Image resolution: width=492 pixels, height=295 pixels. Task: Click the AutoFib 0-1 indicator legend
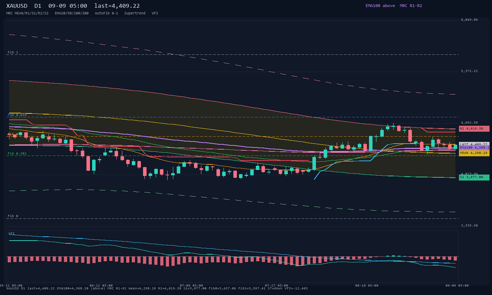click(x=106, y=13)
